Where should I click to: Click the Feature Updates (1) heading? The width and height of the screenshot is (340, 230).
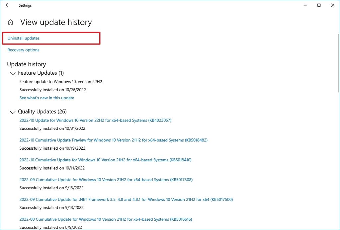click(41, 73)
